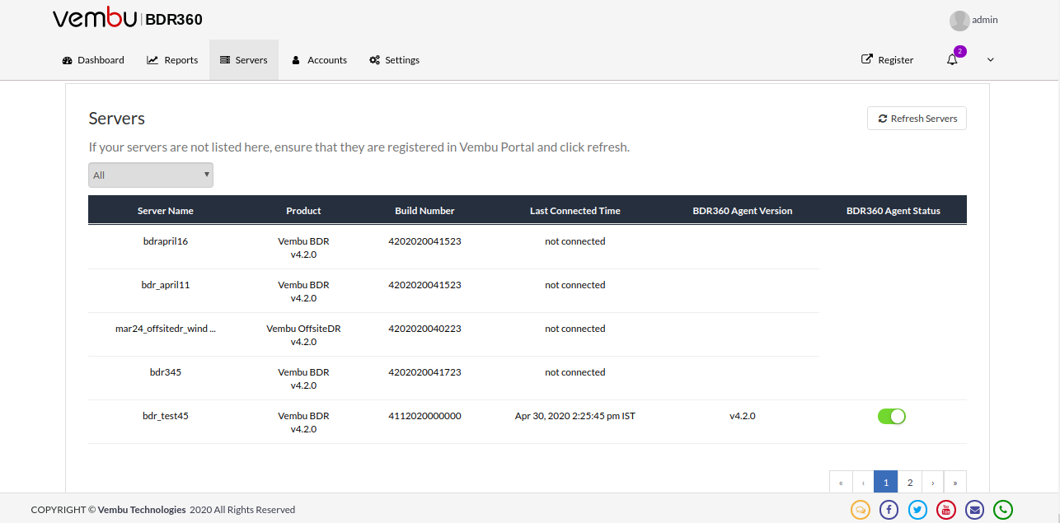Open the YouTube icon in footer
The image size is (1060, 523).
pyautogui.click(x=946, y=510)
